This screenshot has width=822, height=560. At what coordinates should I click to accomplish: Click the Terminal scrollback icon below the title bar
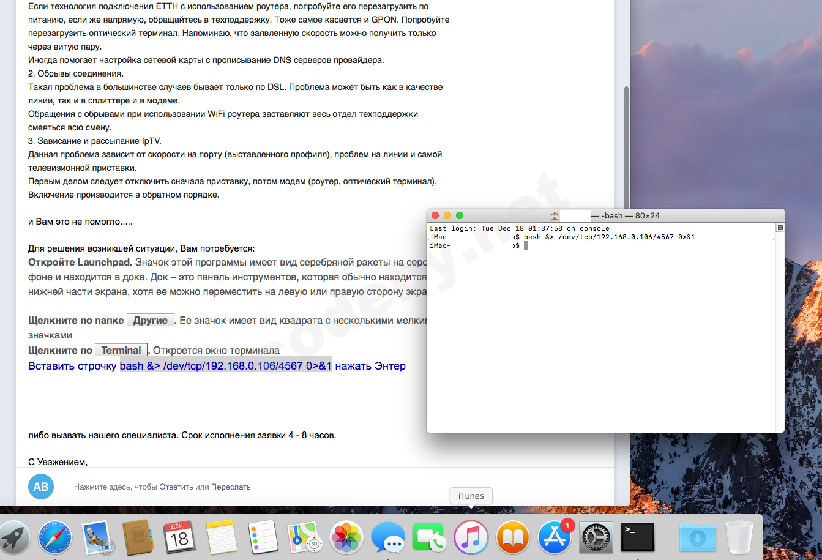click(780, 228)
